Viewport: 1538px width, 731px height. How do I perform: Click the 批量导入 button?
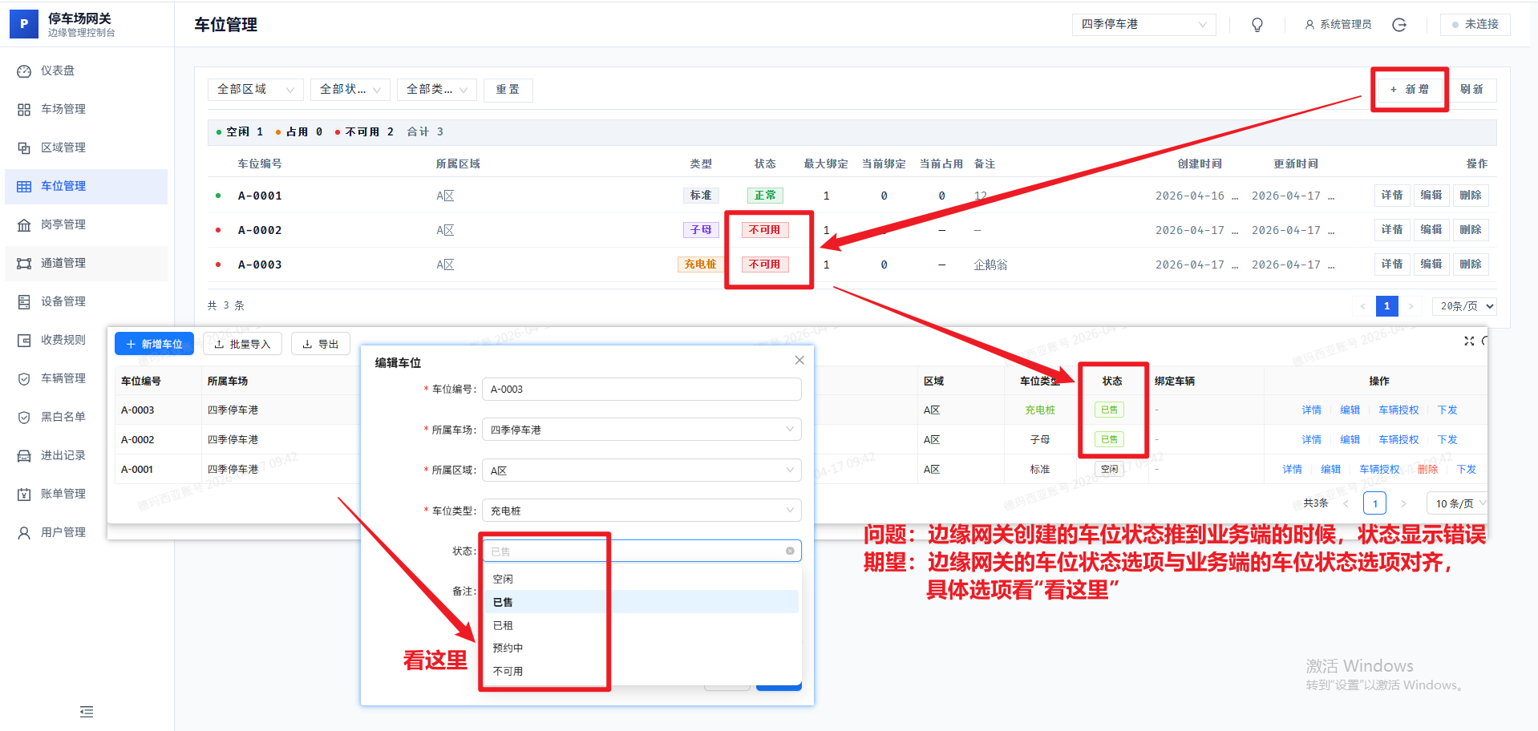[242, 344]
